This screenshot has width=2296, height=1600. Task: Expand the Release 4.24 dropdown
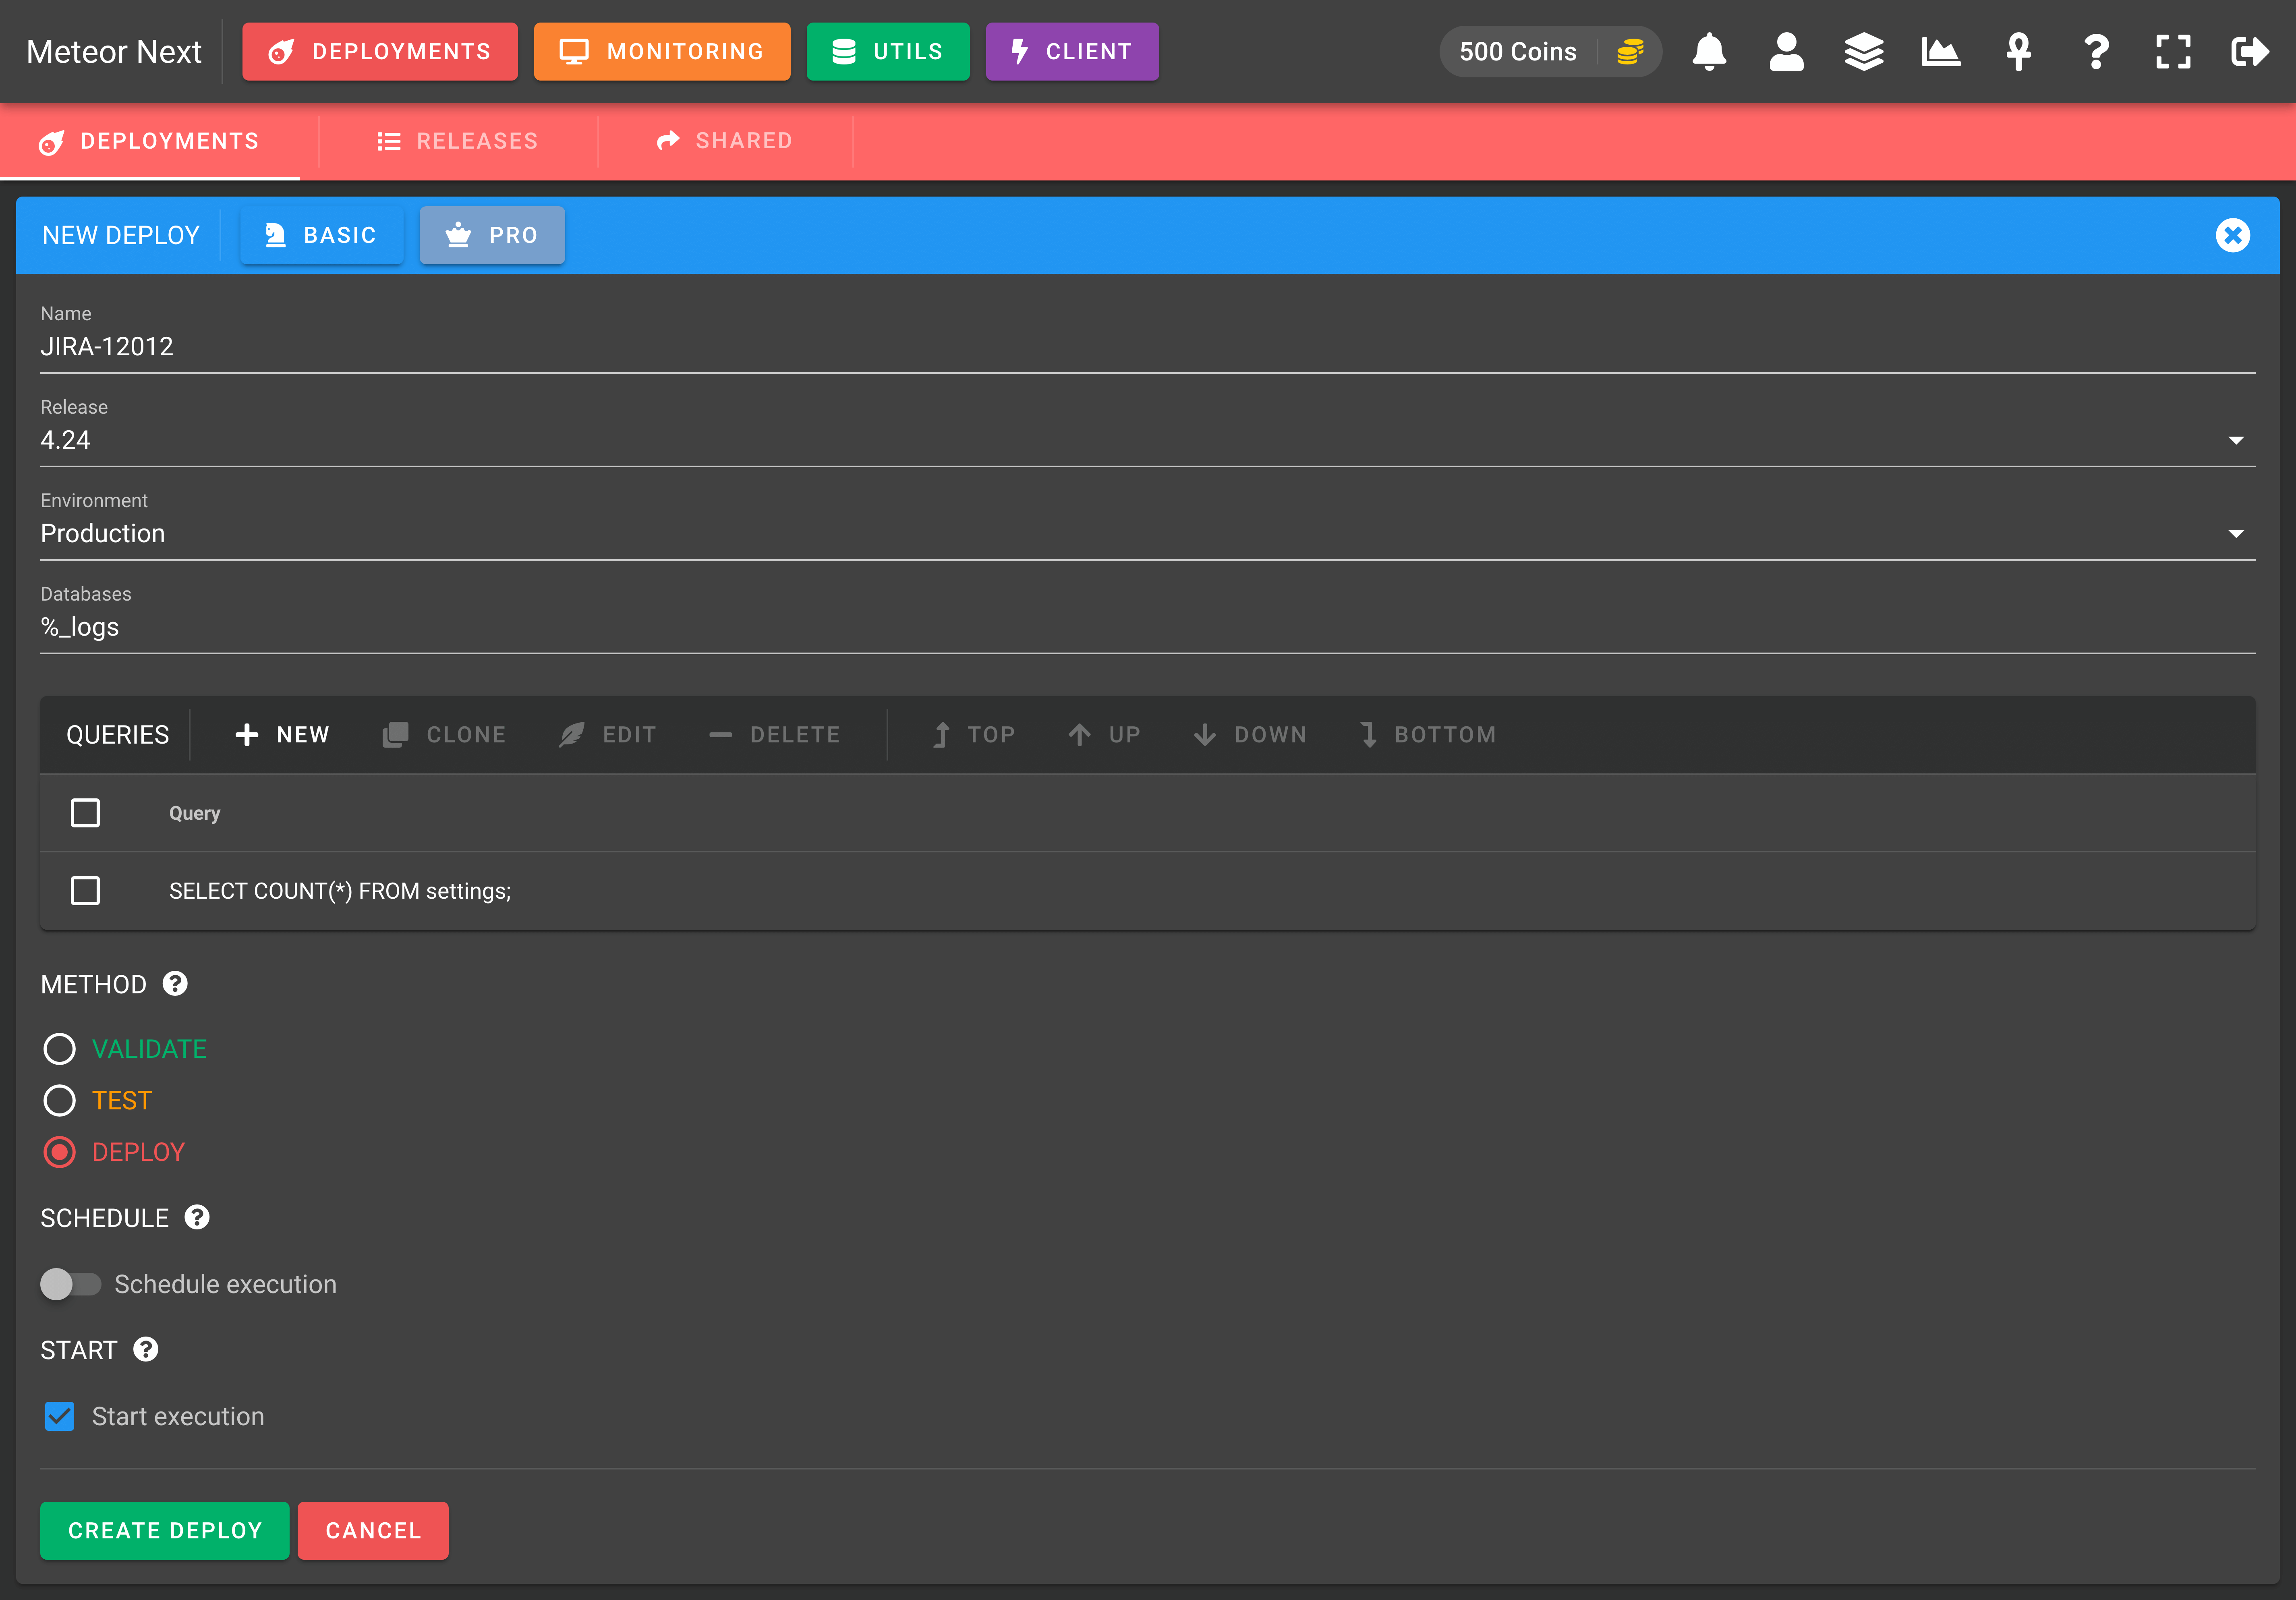(x=1147, y=440)
